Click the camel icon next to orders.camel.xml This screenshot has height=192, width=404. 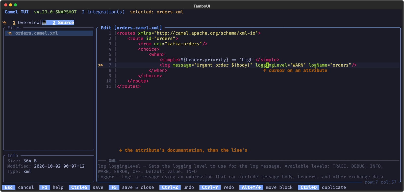[10, 33]
